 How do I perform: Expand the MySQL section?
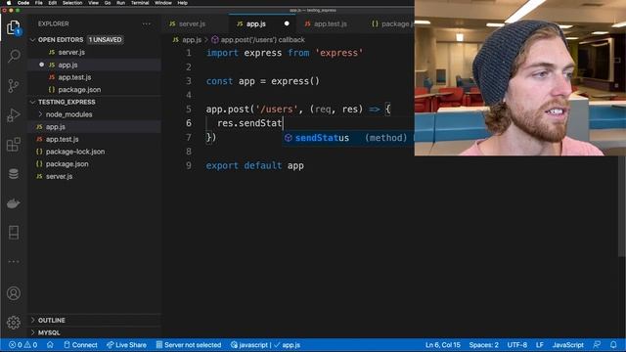tap(49, 332)
